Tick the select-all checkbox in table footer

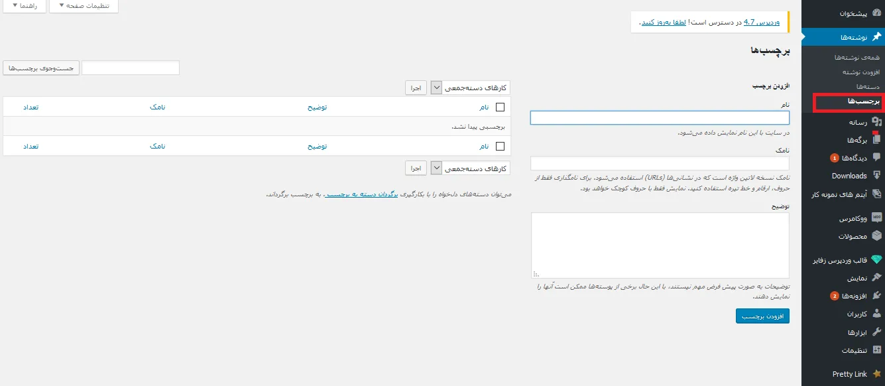click(x=500, y=146)
